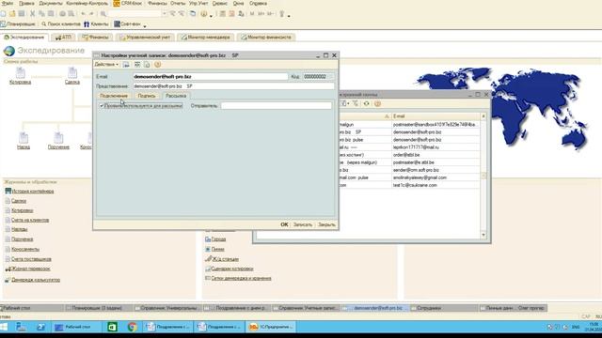This screenshot has height=338, width=602.
Task: Switch to the Экспедирование tab
Action: [x=24, y=38]
